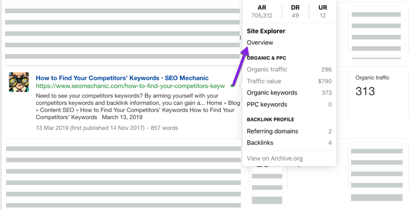Viewport: 409px width, 210px height.
Task: Click the green seomechanic.com URL link
Action: 130,86
